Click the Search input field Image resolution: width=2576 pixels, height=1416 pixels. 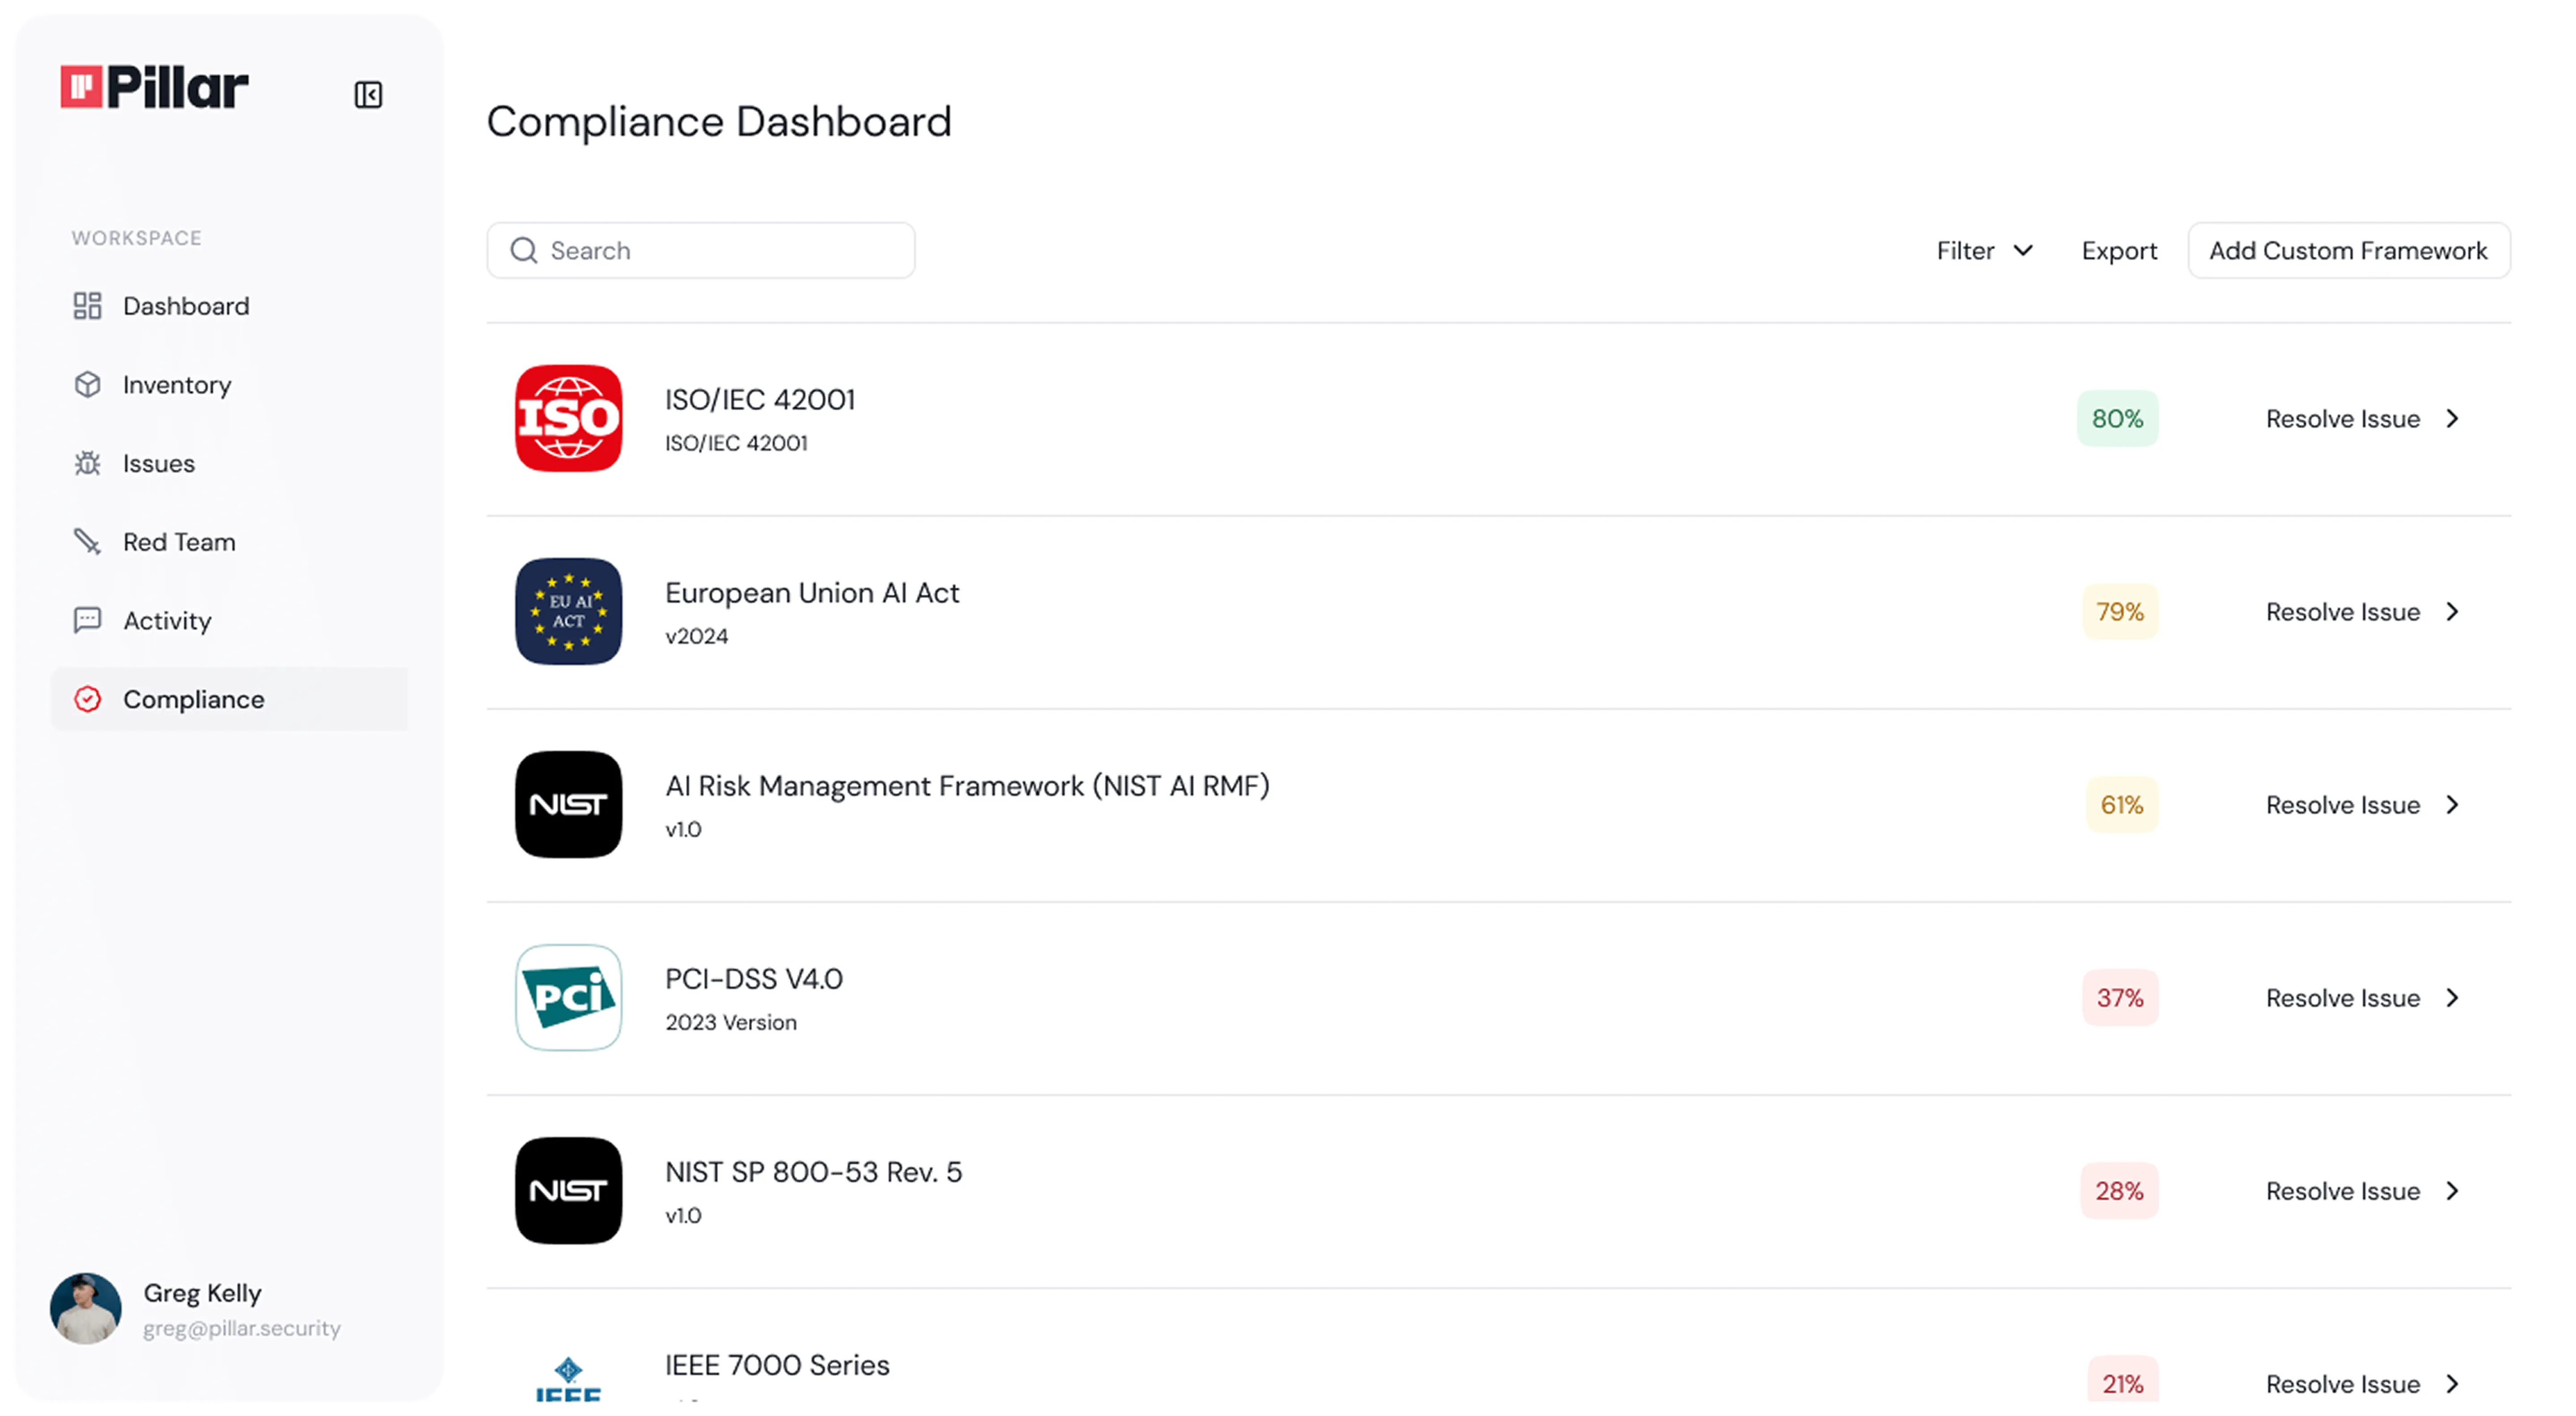pyautogui.click(x=700, y=250)
